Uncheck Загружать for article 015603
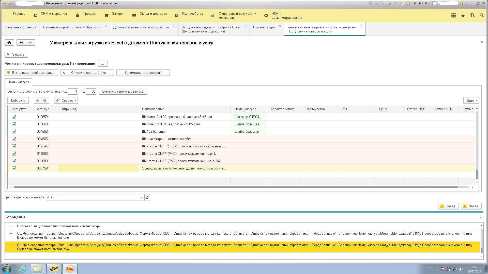This screenshot has width=488, height=274. tap(14, 153)
